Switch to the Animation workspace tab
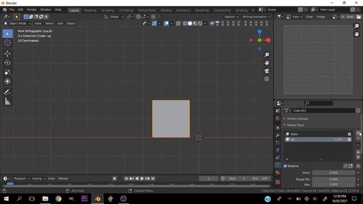Viewport: 363px width, 204px height. [183, 10]
